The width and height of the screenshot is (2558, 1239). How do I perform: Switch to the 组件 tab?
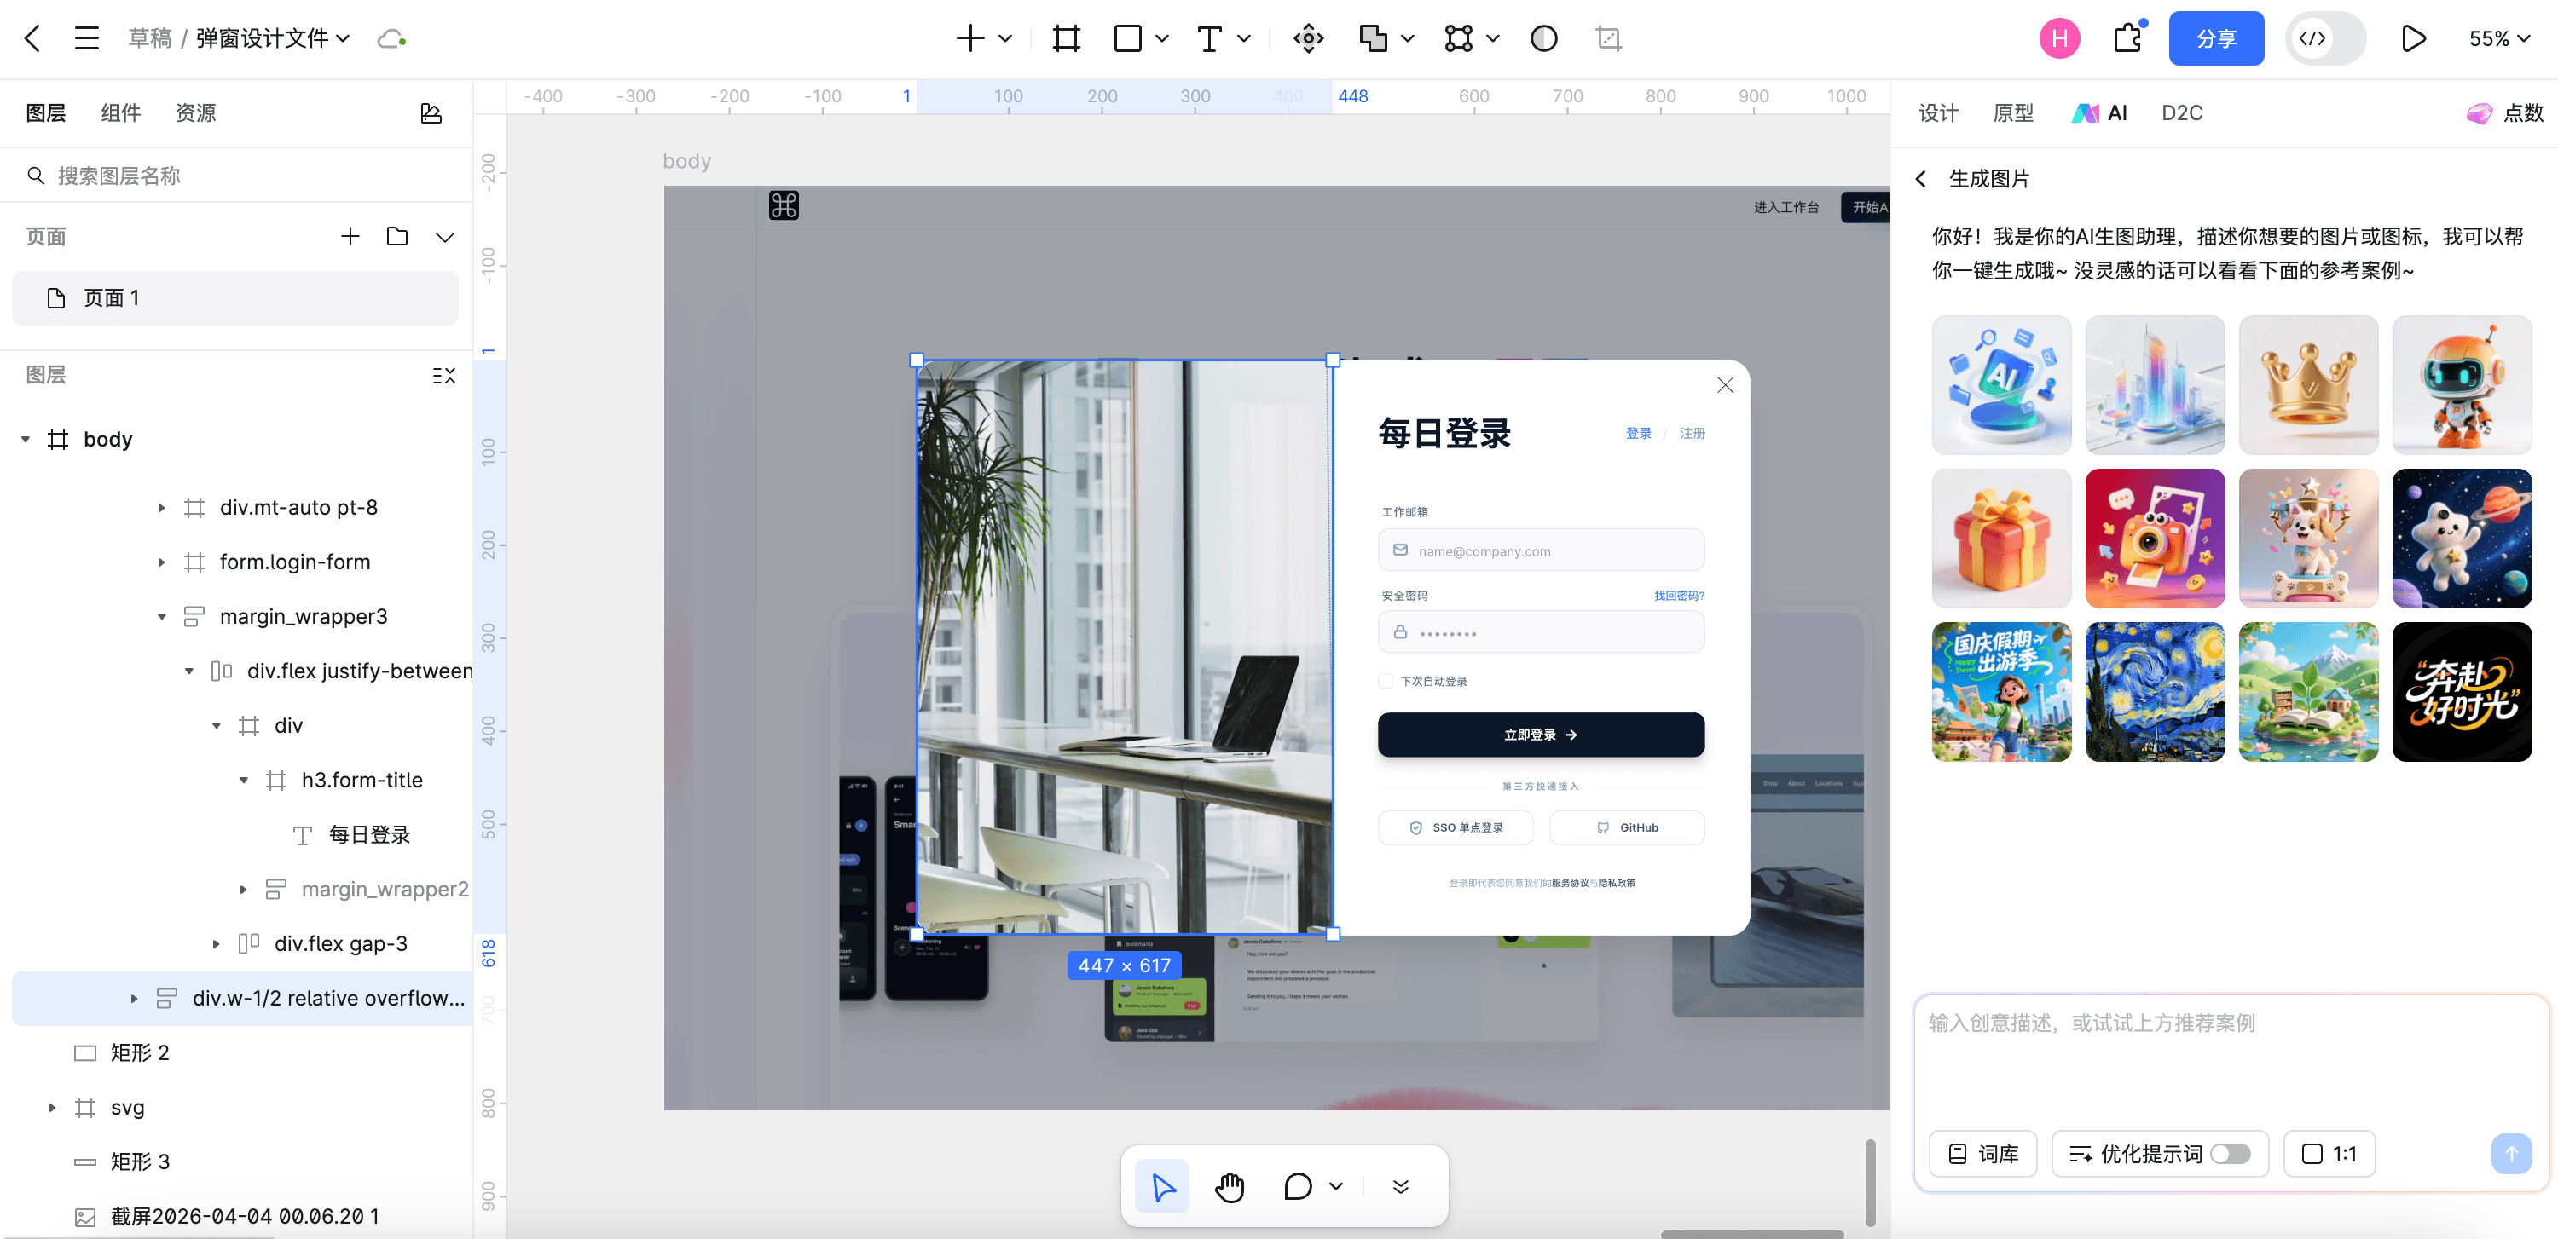coord(120,113)
